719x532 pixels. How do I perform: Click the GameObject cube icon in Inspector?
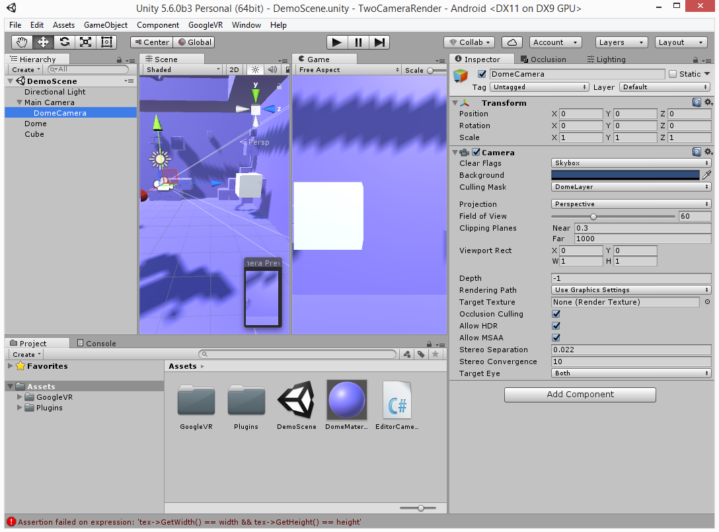(461, 76)
